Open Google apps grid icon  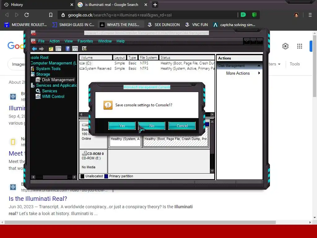click(299, 46)
